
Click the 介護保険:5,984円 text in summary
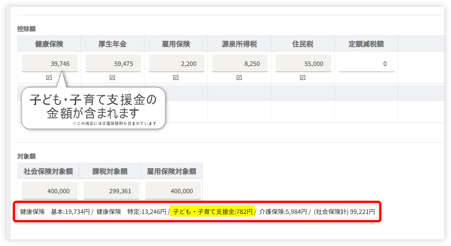tap(283, 212)
